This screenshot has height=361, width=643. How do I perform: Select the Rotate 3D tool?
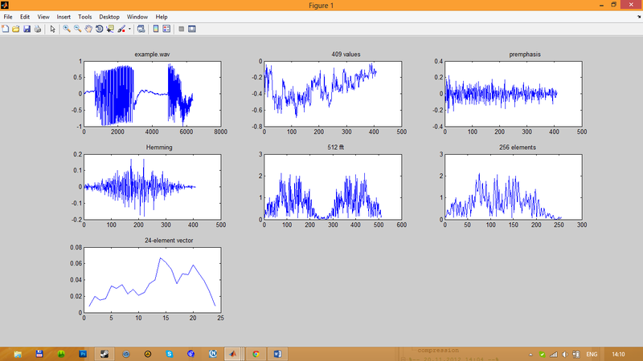[x=99, y=29]
